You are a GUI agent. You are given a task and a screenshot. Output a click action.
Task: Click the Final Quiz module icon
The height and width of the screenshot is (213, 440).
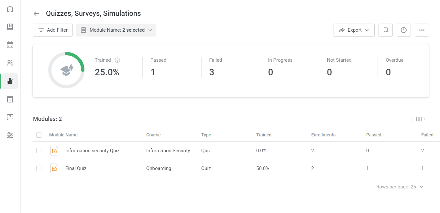coord(54,168)
